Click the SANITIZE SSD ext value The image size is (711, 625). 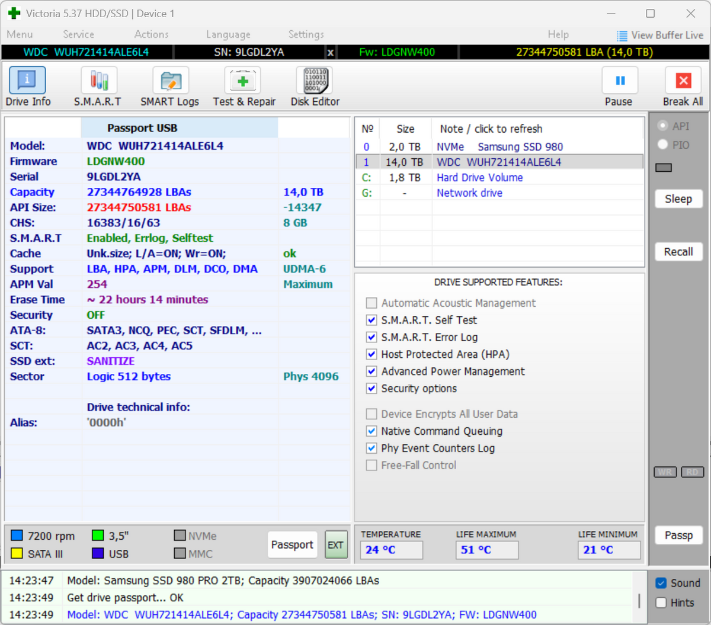[111, 361]
